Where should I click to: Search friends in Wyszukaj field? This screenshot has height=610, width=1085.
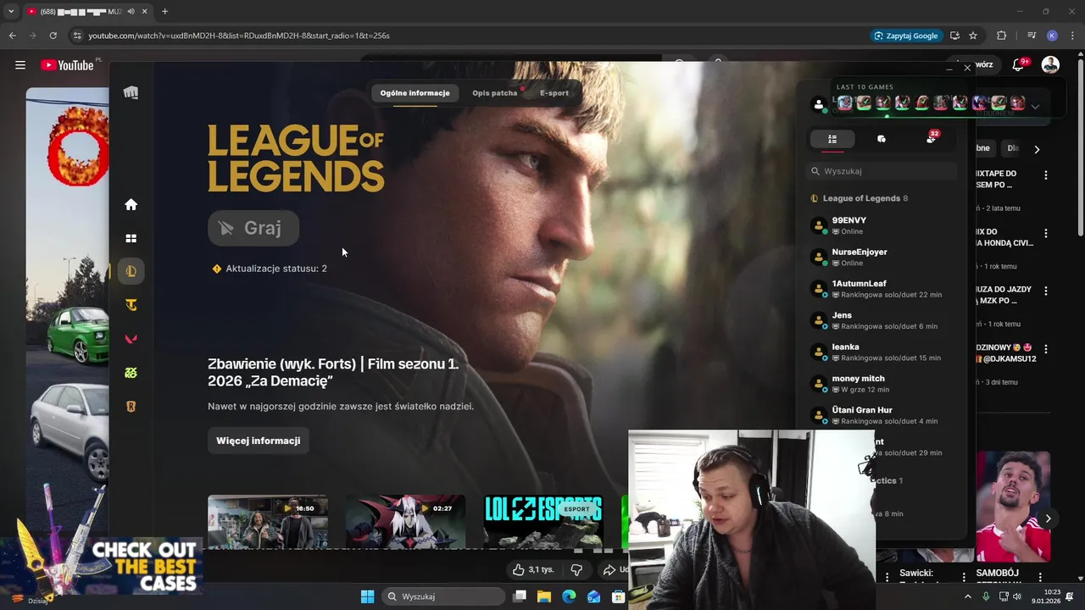click(882, 171)
